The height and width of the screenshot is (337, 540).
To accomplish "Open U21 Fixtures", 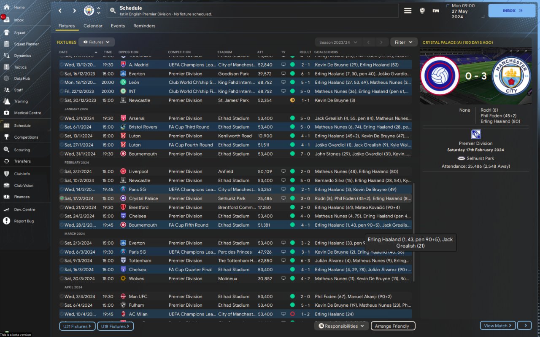I will (77, 326).
